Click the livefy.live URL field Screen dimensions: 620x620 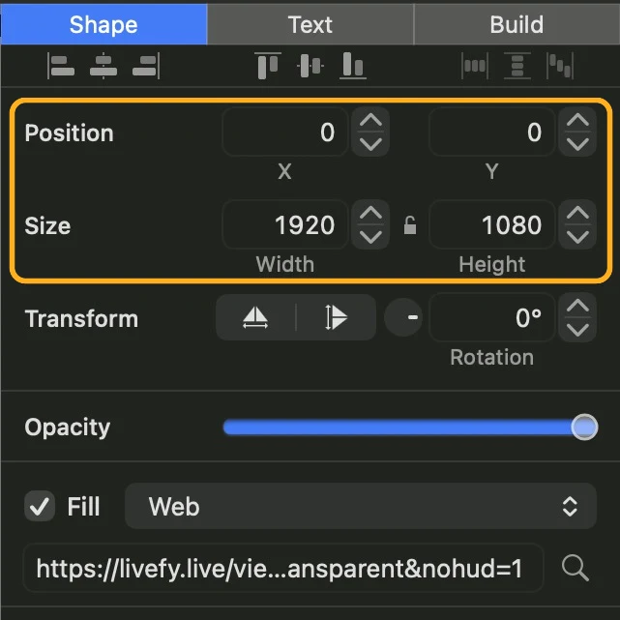point(283,568)
